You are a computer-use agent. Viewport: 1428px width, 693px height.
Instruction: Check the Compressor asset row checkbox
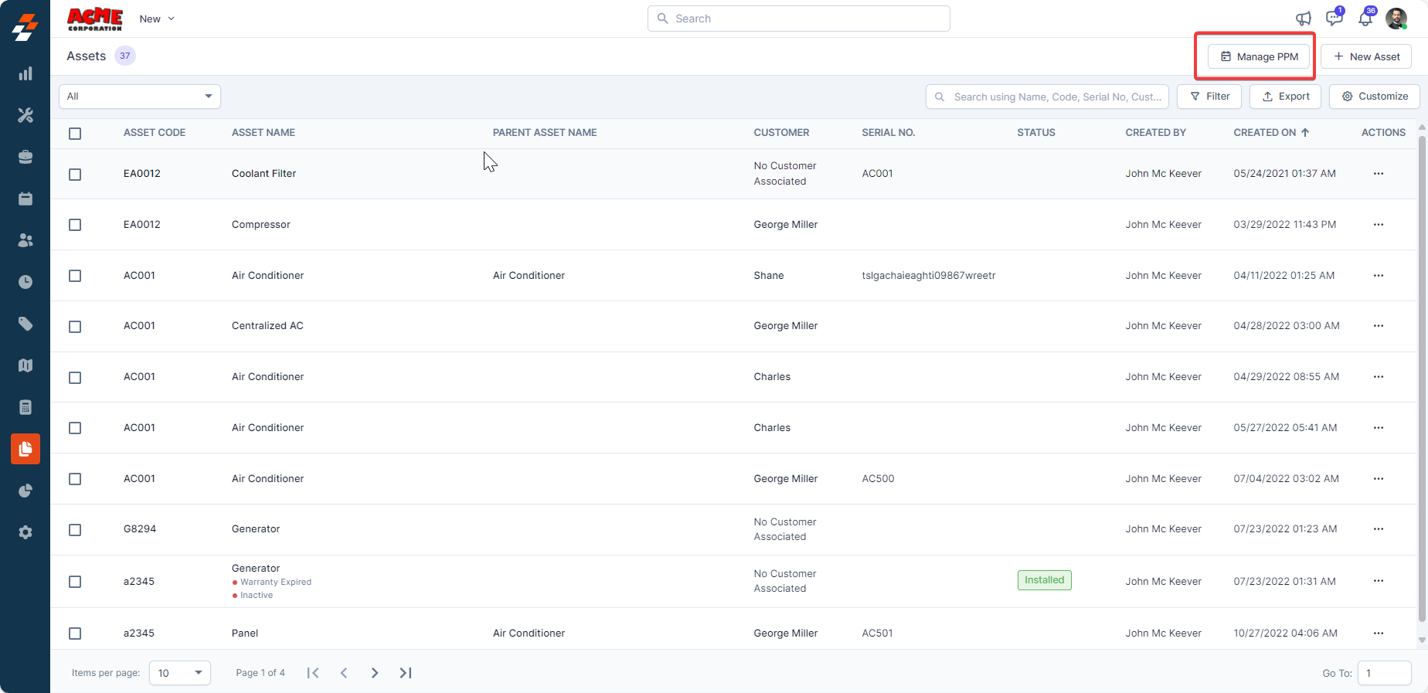[x=75, y=225]
